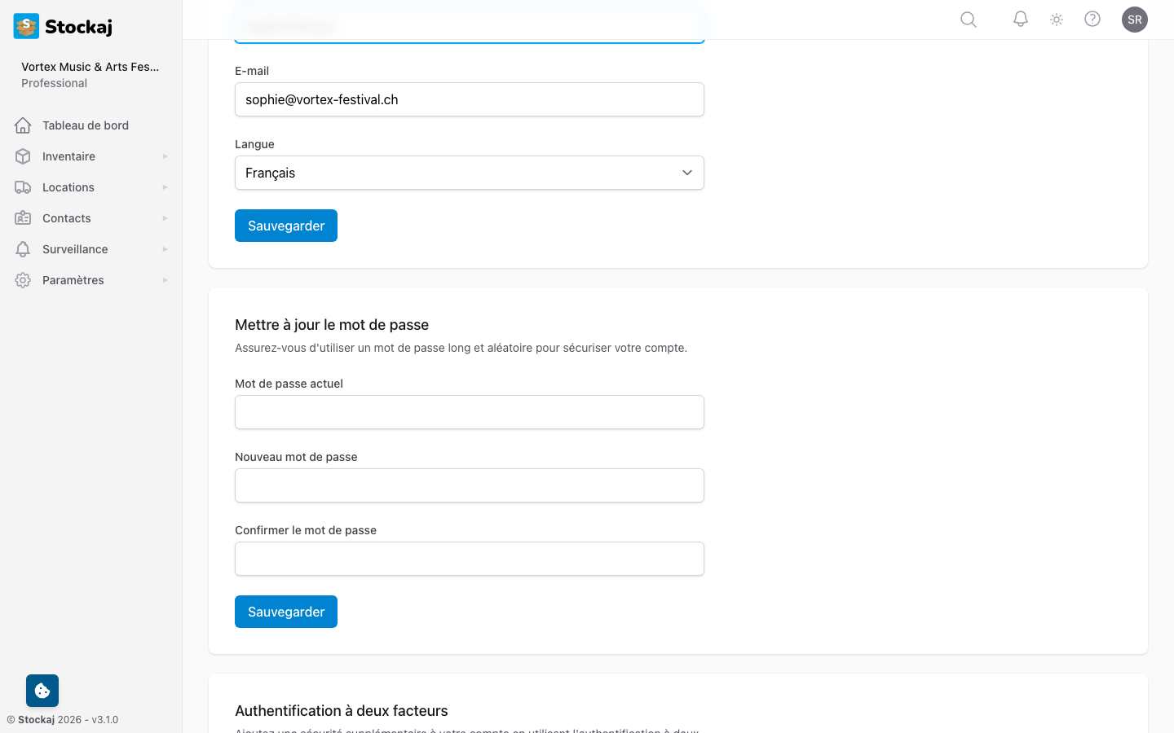Open the help question mark icon
1174x733 pixels.
coord(1092,19)
